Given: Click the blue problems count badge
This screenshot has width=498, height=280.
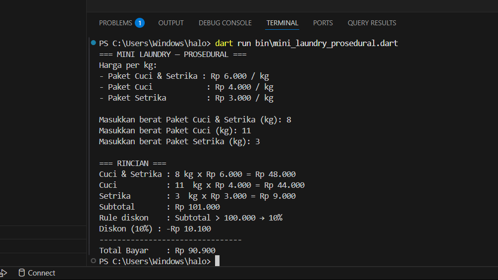Looking at the screenshot, I should tap(140, 23).
